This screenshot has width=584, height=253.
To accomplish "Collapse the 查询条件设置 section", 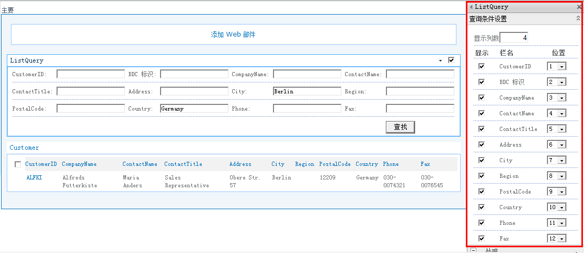I will pyautogui.click(x=578, y=18).
